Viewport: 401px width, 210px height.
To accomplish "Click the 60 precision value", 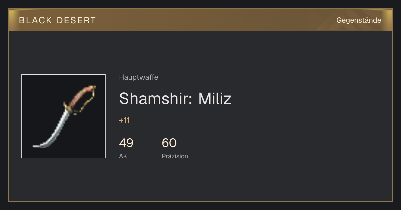I will [169, 143].
